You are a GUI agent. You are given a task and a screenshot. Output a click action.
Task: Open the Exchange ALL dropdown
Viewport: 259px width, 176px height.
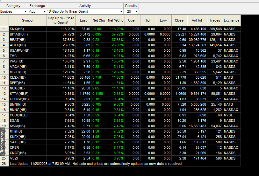pyautogui.click(x=44, y=11)
